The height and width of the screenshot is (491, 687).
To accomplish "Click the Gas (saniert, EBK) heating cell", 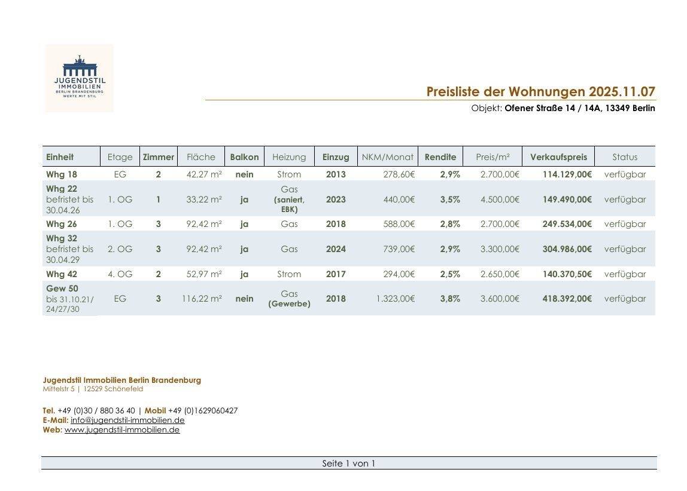I will point(289,199).
